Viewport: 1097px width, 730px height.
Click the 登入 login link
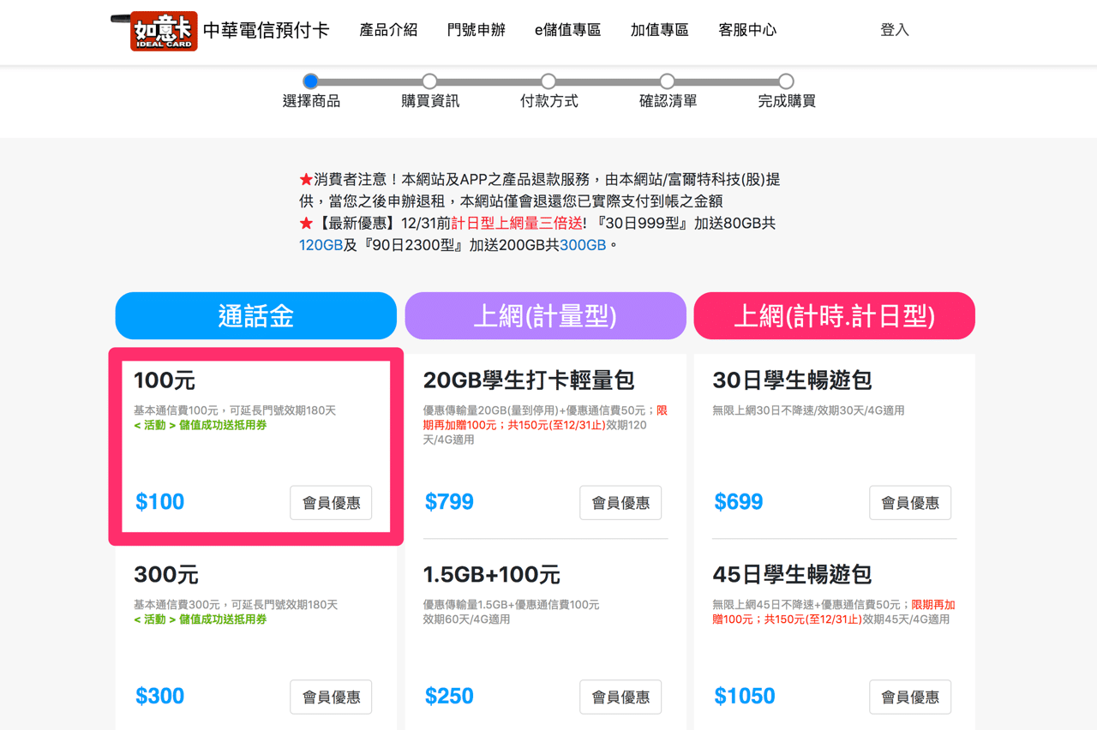[x=895, y=30]
